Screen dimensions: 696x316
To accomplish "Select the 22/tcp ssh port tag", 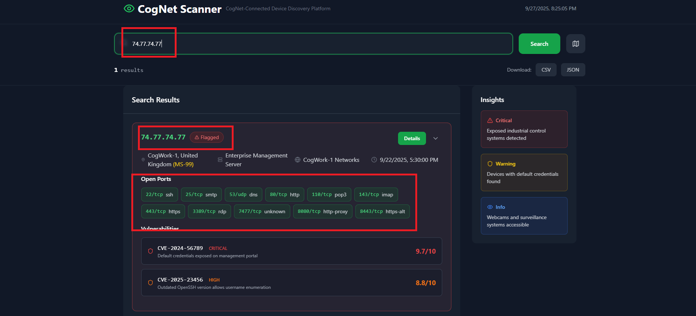I will click(x=159, y=195).
